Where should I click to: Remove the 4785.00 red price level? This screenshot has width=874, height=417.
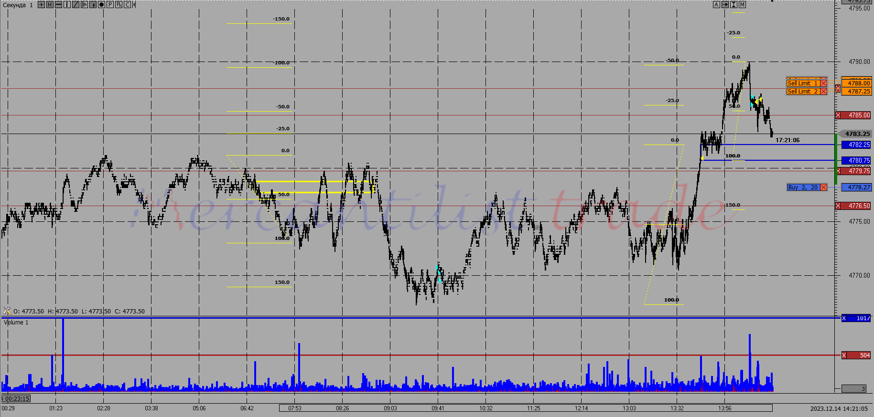838,115
